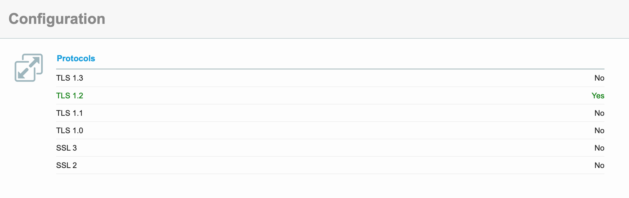Viewport: 629px width, 198px height.
Task: Select the TLS 1.3 protocol label
Action: 70,78
